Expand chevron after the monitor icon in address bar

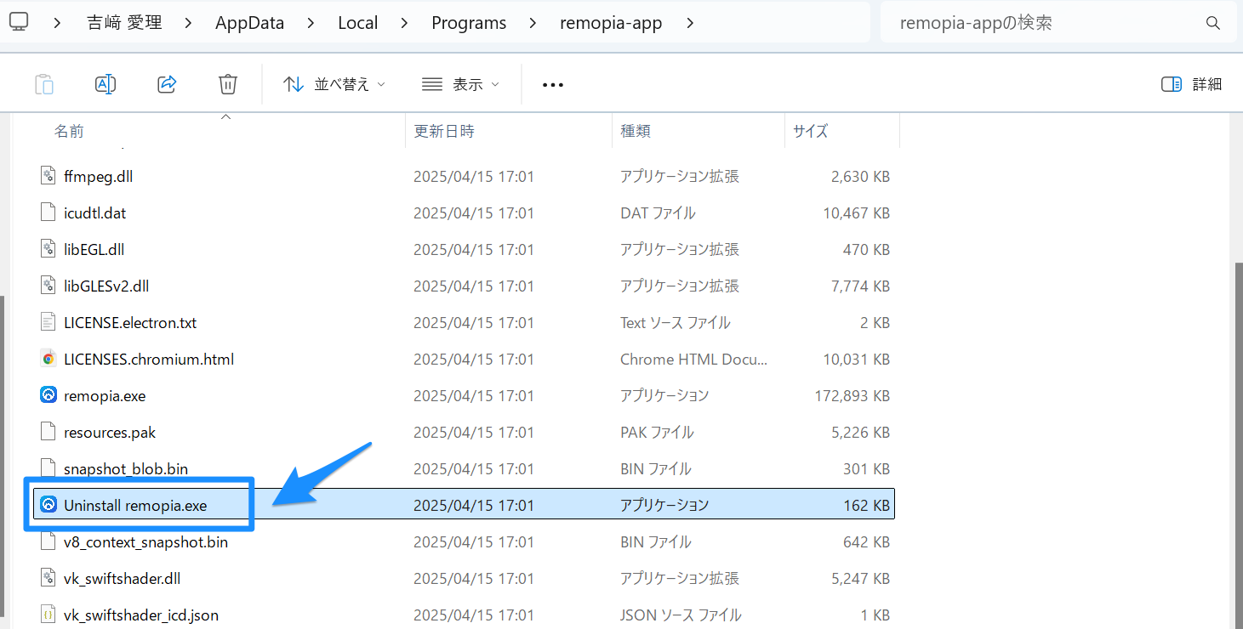(x=57, y=23)
